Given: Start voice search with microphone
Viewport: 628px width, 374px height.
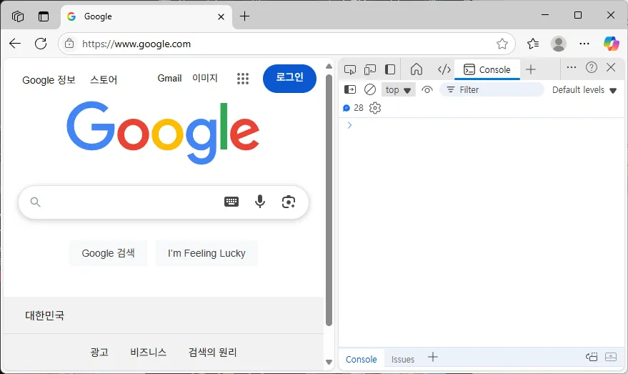Looking at the screenshot, I should (x=260, y=202).
